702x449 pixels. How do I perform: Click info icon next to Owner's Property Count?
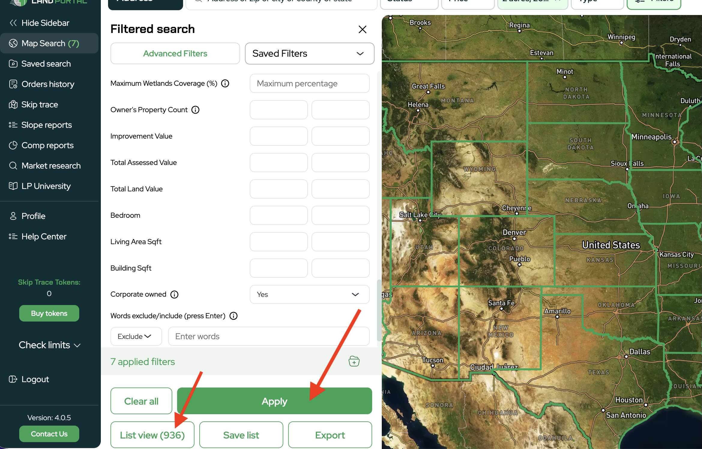(x=195, y=110)
